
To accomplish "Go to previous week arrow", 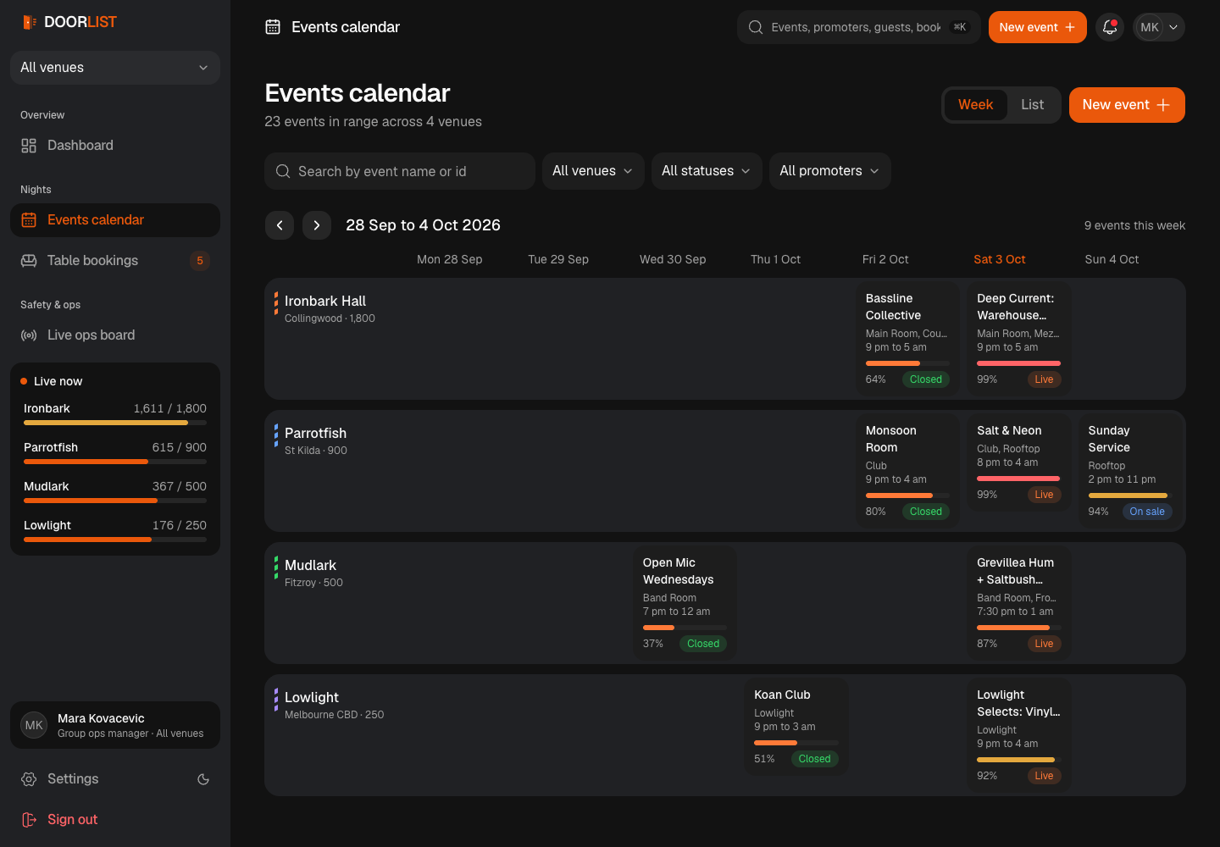I will pos(280,225).
